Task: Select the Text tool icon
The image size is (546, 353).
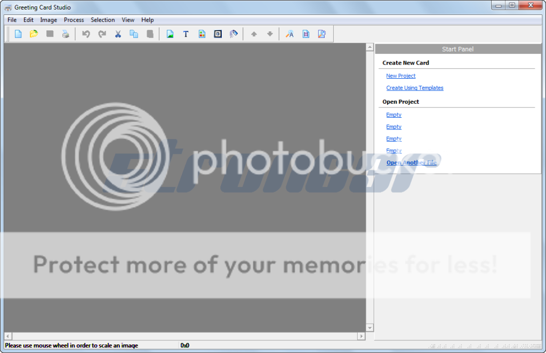Action: [x=186, y=34]
